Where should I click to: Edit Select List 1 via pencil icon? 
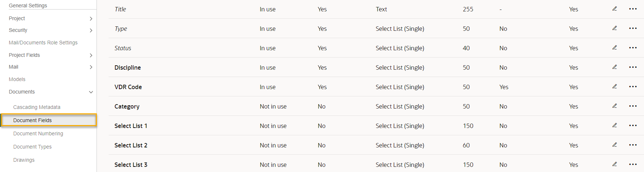(x=615, y=125)
